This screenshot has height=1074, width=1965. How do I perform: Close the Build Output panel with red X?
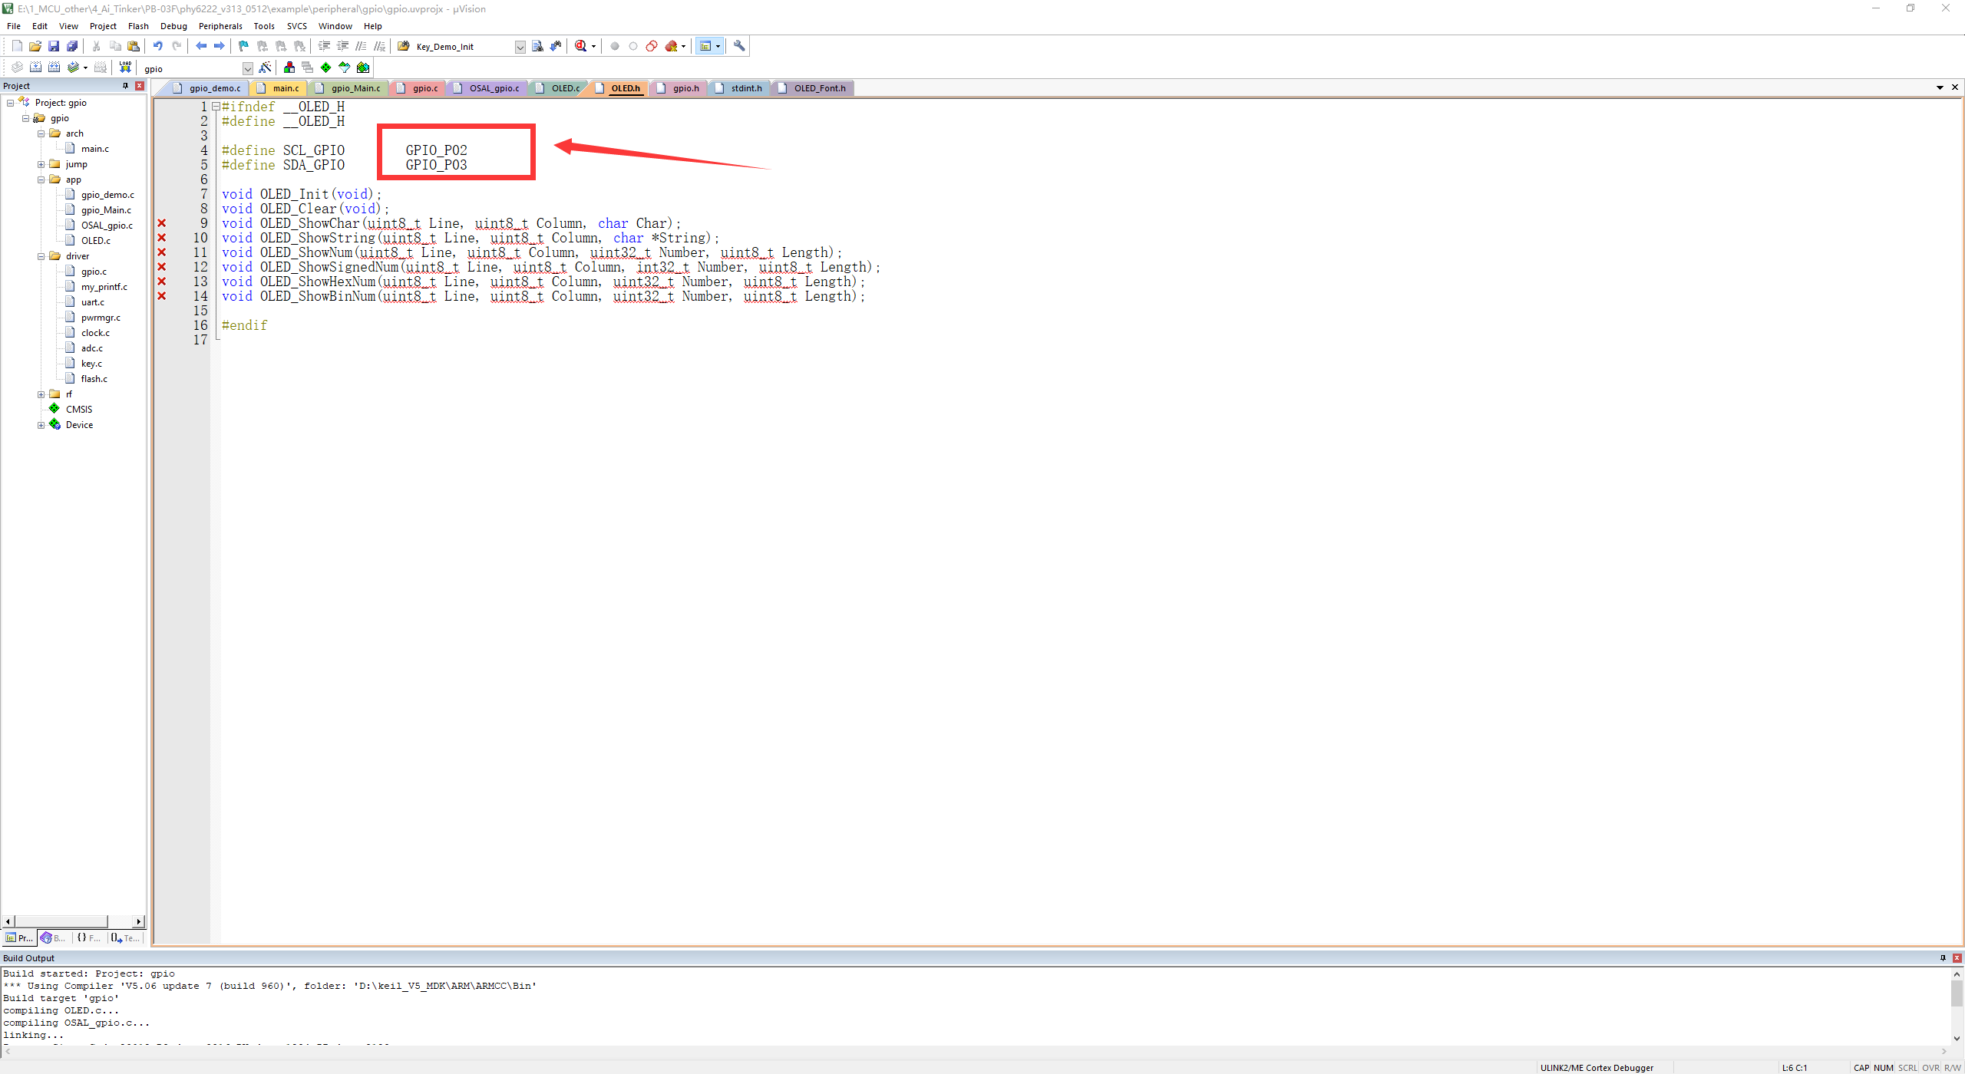coord(1957,957)
